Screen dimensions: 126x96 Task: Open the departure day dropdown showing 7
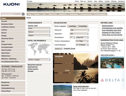click(x=72, y=37)
